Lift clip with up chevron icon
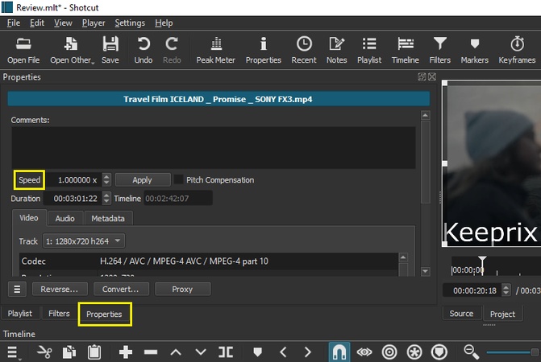Viewport: 541px width, 362px height. 176,352
